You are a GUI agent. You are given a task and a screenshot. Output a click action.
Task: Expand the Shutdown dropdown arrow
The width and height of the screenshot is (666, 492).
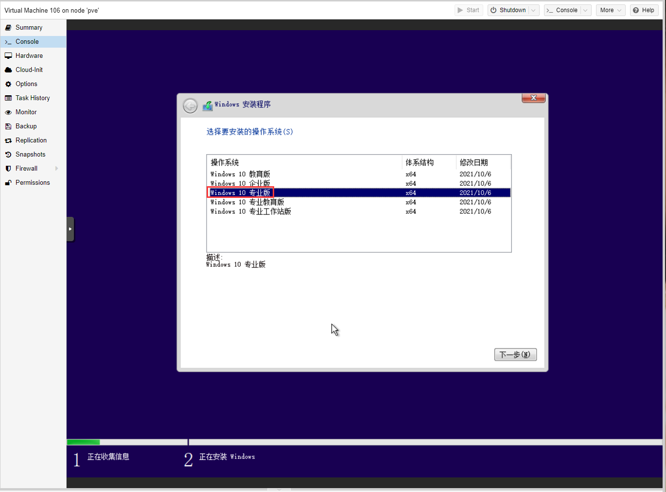[533, 10]
